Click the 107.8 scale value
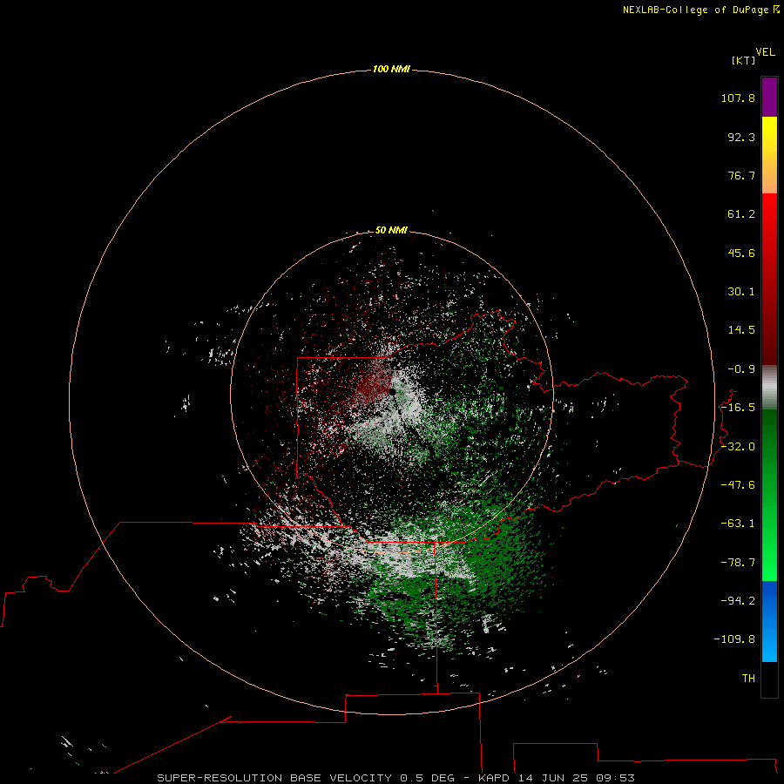This screenshot has width=784, height=784. [738, 98]
